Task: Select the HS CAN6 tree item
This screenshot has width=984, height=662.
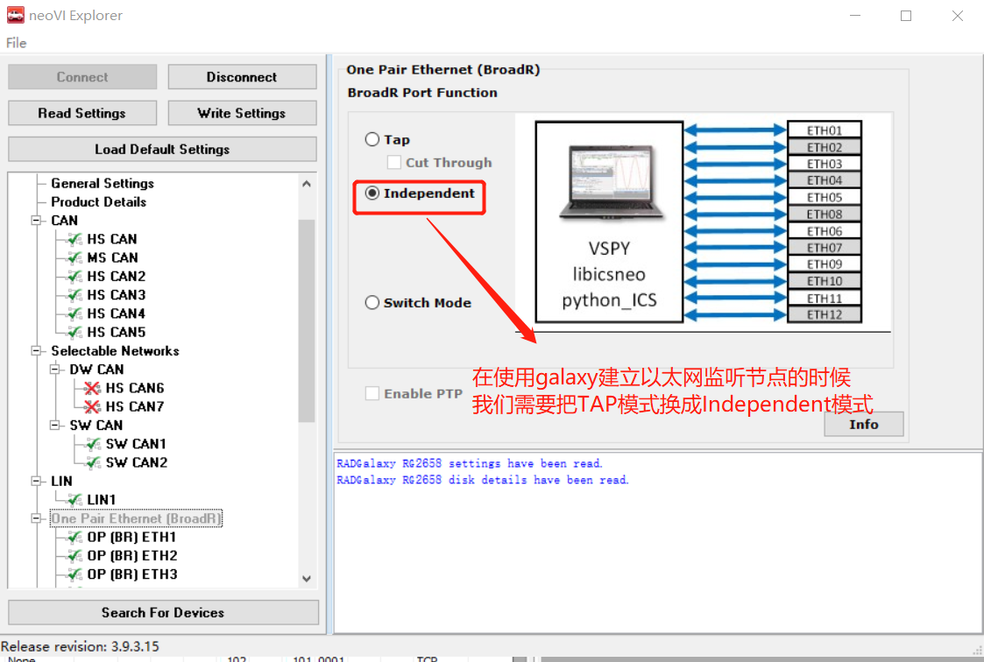Action: [135, 388]
